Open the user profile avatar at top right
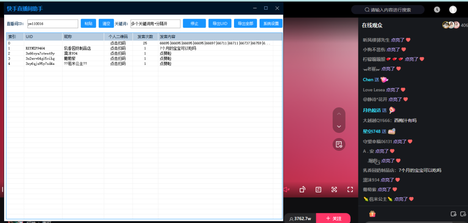The width and height of the screenshot is (468, 223). (452, 10)
